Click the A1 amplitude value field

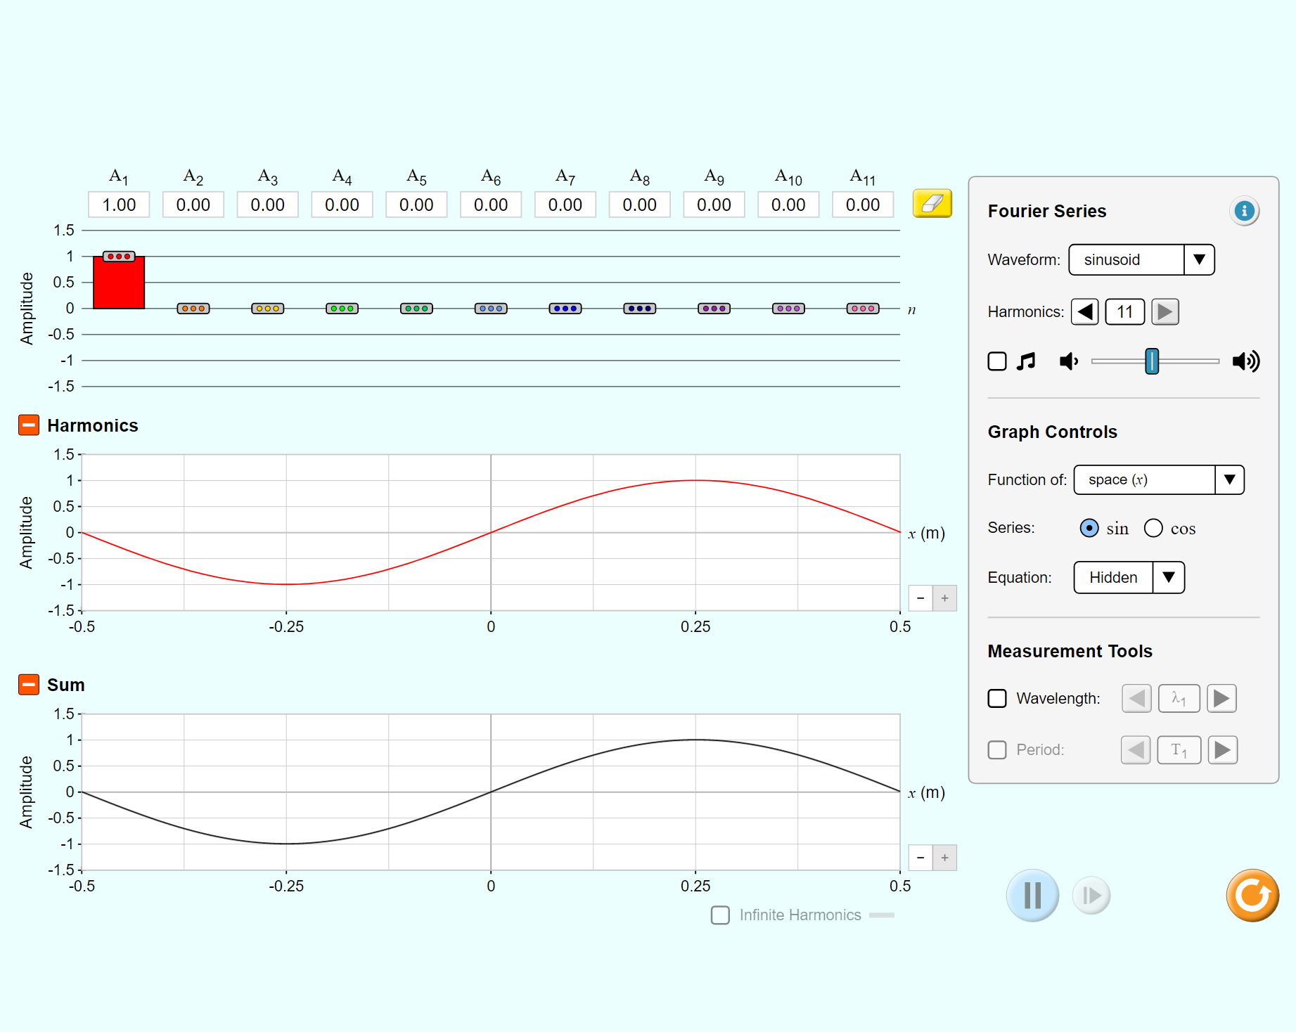pyautogui.click(x=119, y=205)
